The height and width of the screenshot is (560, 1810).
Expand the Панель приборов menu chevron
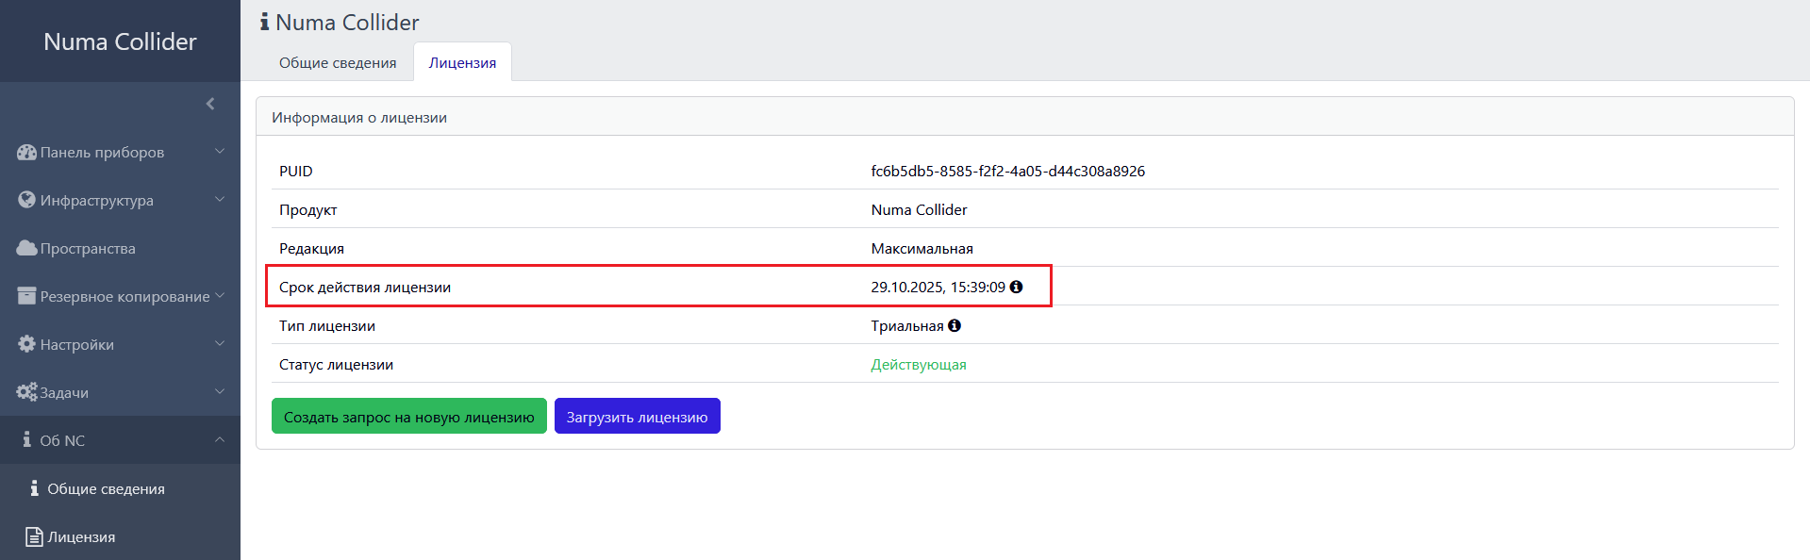(x=220, y=152)
